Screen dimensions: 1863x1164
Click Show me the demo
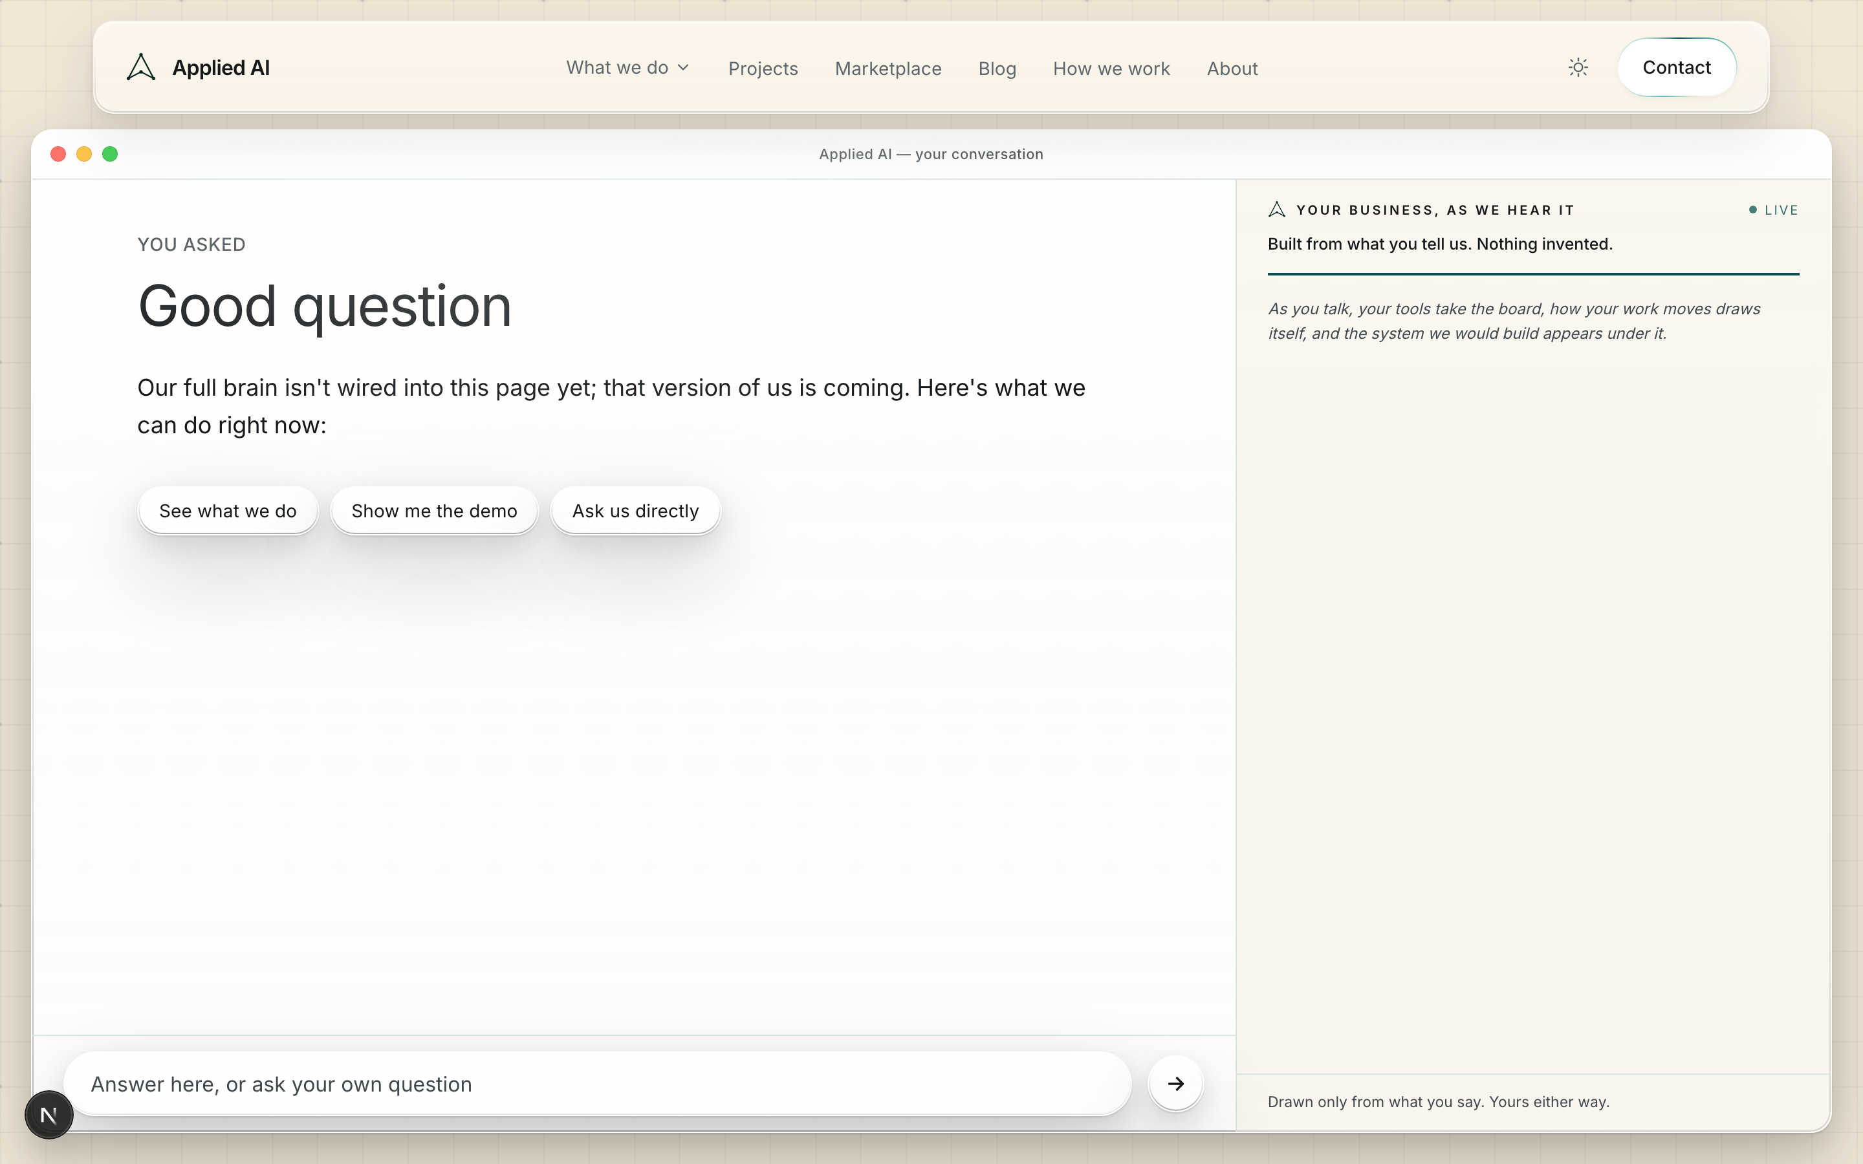434,510
